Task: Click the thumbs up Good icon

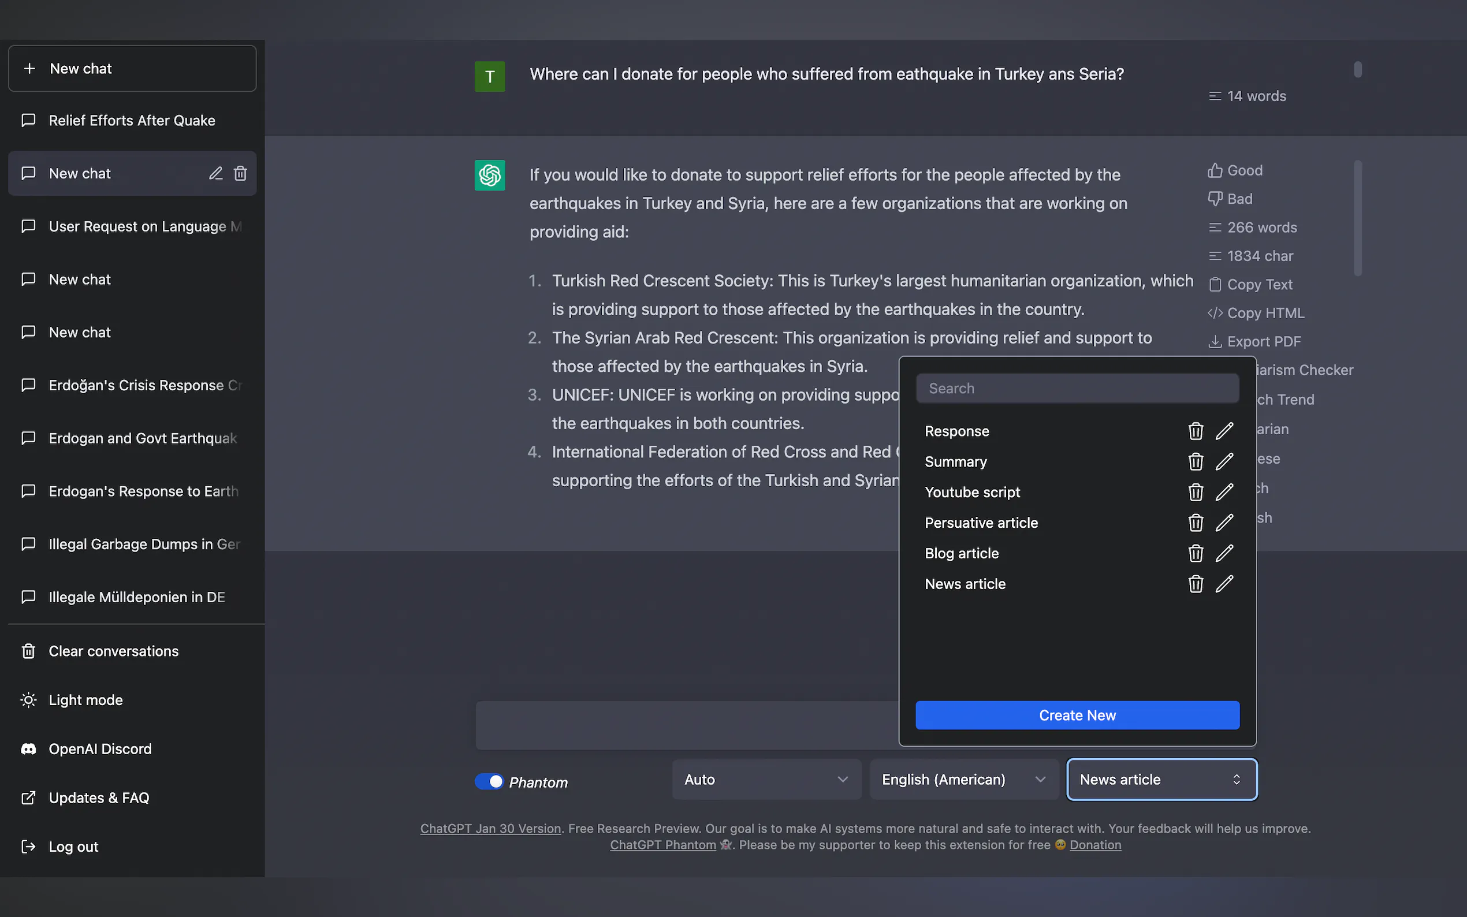Action: coord(1214,170)
